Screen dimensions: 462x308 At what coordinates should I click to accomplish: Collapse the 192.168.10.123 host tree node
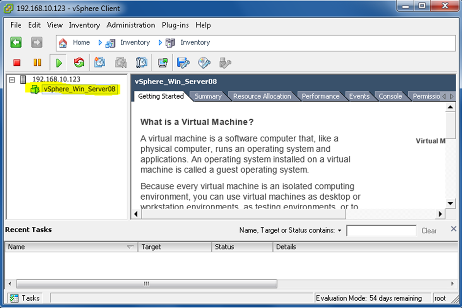pyautogui.click(x=12, y=80)
